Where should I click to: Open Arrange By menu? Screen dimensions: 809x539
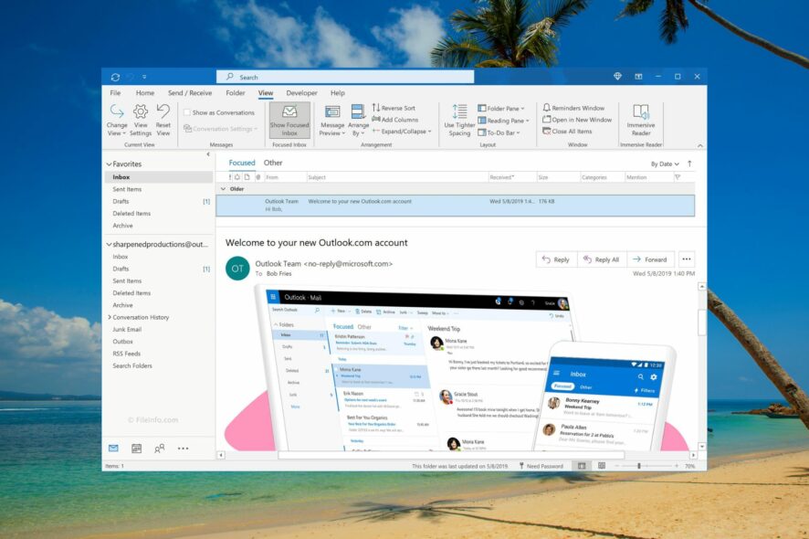pyautogui.click(x=358, y=120)
